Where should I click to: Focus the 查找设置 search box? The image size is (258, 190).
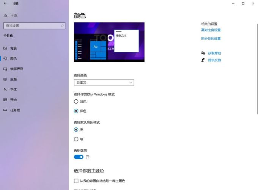(x=34, y=26)
